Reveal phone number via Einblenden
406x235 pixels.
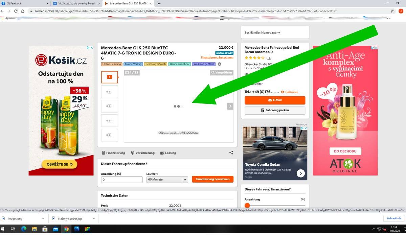(x=289, y=92)
